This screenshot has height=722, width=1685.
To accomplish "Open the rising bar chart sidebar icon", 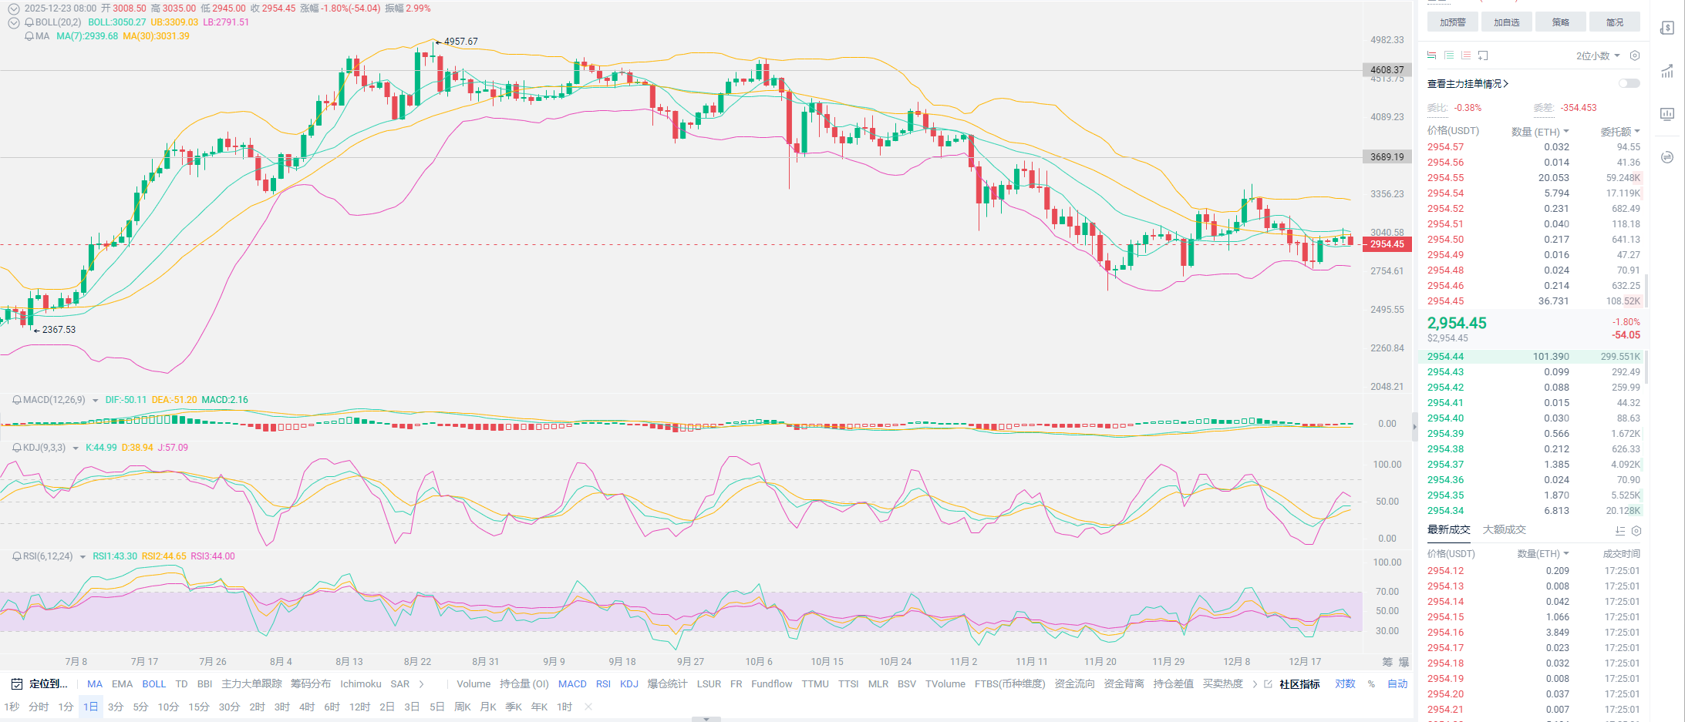I will pos(1667,72).
